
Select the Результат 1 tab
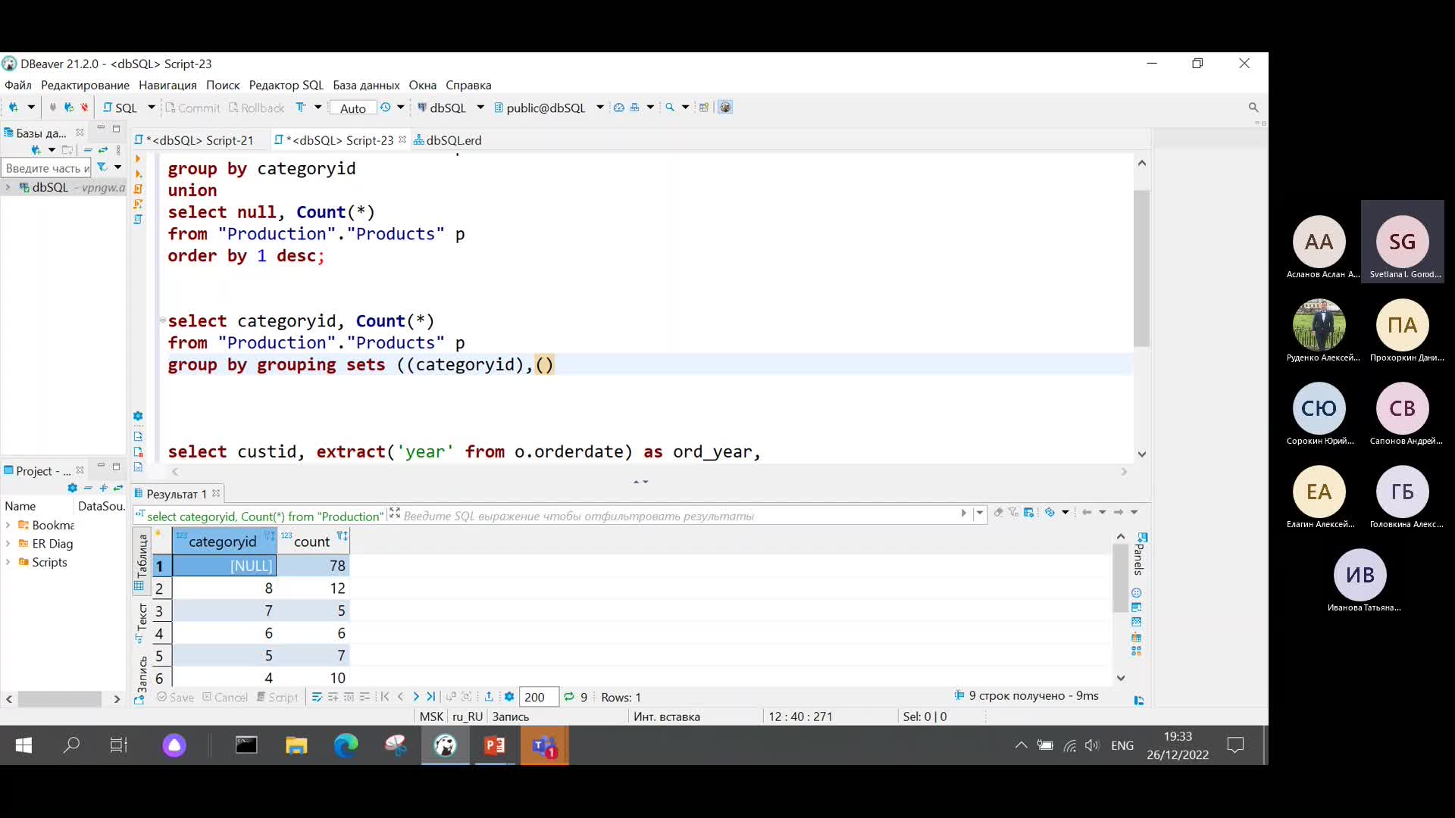tap(175, 494)
